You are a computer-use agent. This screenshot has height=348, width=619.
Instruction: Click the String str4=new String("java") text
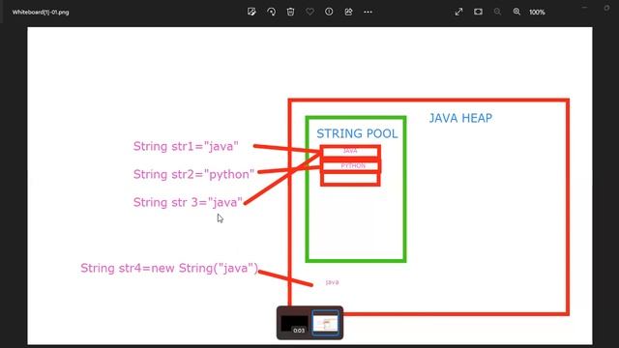169,269
